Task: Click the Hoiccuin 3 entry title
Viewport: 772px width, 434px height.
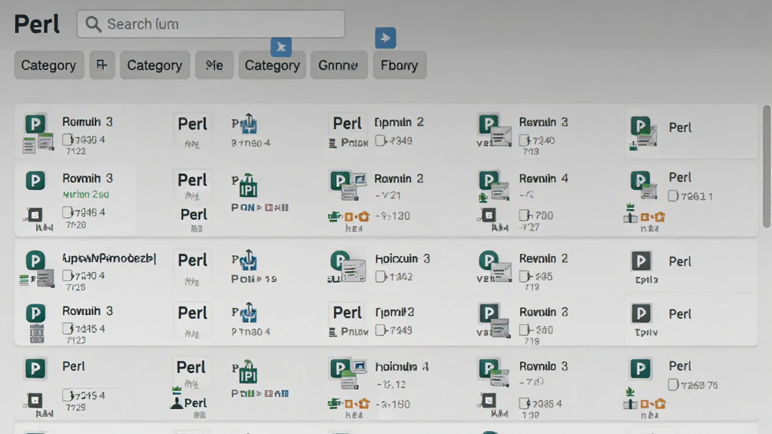Action: (403, 258)
